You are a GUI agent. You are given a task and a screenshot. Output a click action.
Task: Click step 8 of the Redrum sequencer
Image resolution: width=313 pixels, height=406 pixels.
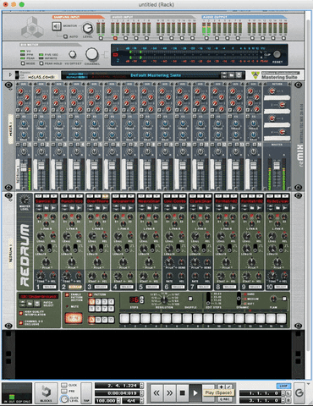pyautogui.click(x=198, y=318)
